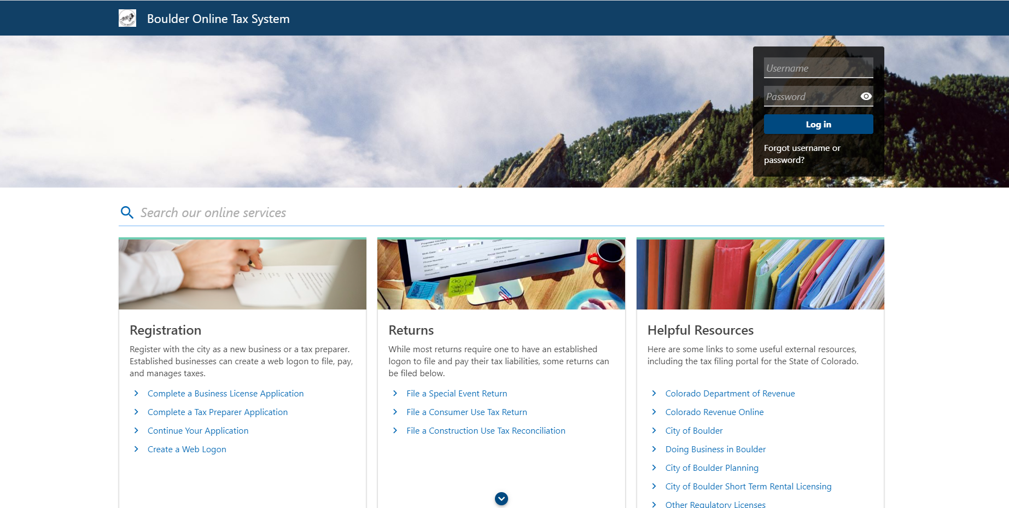Click chevron beside File a Consumer Use Tax Return
Screen dimensions: 1009x508
coord(395,412)
